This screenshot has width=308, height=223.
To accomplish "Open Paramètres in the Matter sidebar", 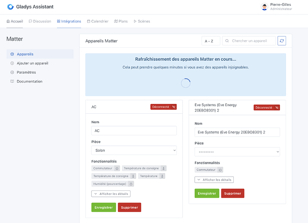I will point(26,72).
